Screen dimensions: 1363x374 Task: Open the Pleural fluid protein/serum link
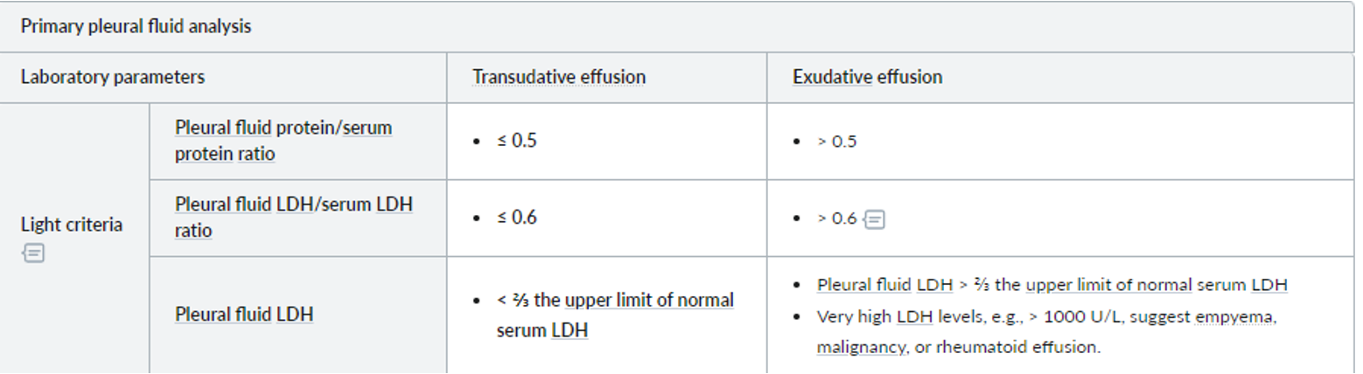(283, 128)
